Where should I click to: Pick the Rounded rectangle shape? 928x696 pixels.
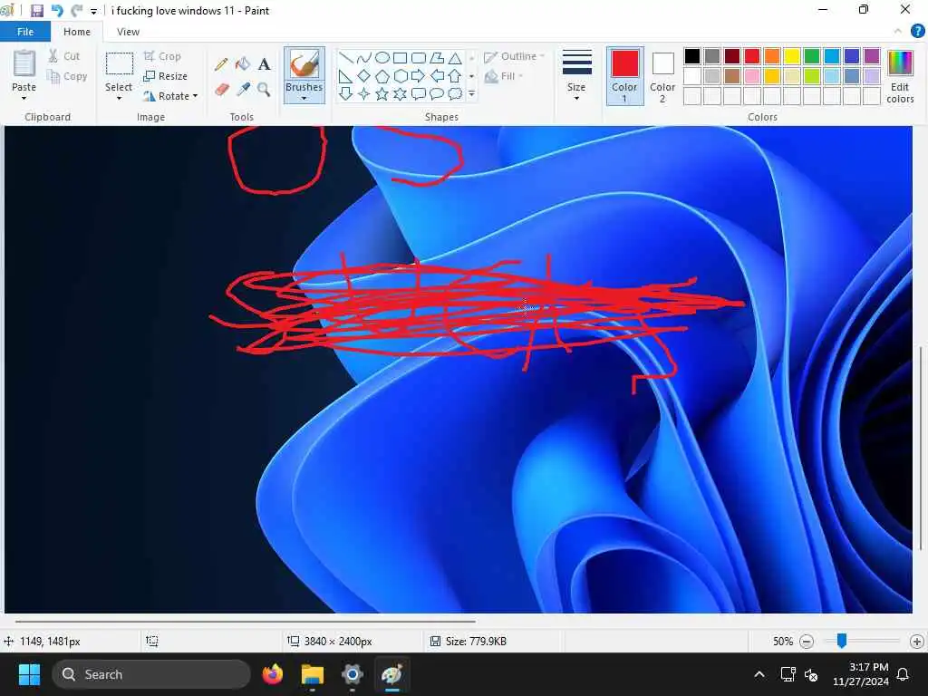click(x=419, y=58)
